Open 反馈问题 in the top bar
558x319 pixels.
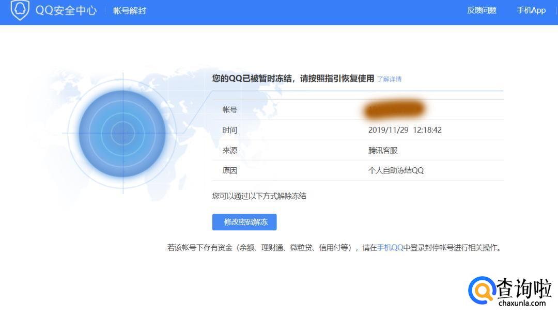482,10
